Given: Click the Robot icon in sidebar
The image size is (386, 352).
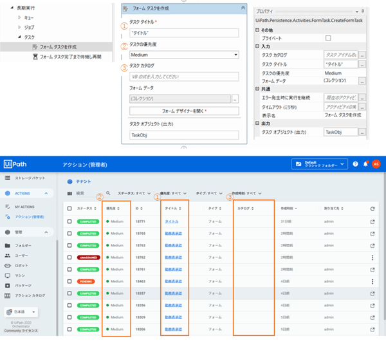Looking at the screenshot, I should pos(8,266).
